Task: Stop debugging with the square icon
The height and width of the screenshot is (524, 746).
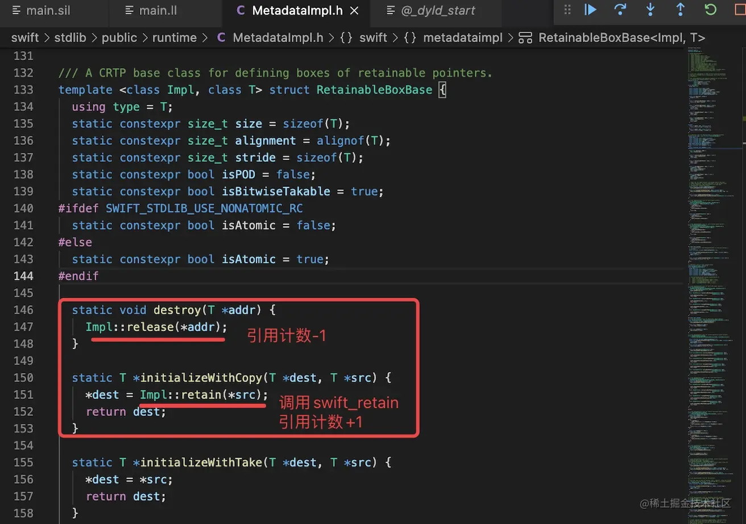Action: click(x=740, y=10)
